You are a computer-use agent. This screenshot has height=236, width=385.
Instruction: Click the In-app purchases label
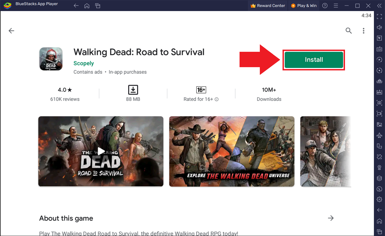[x=128, y=72]
